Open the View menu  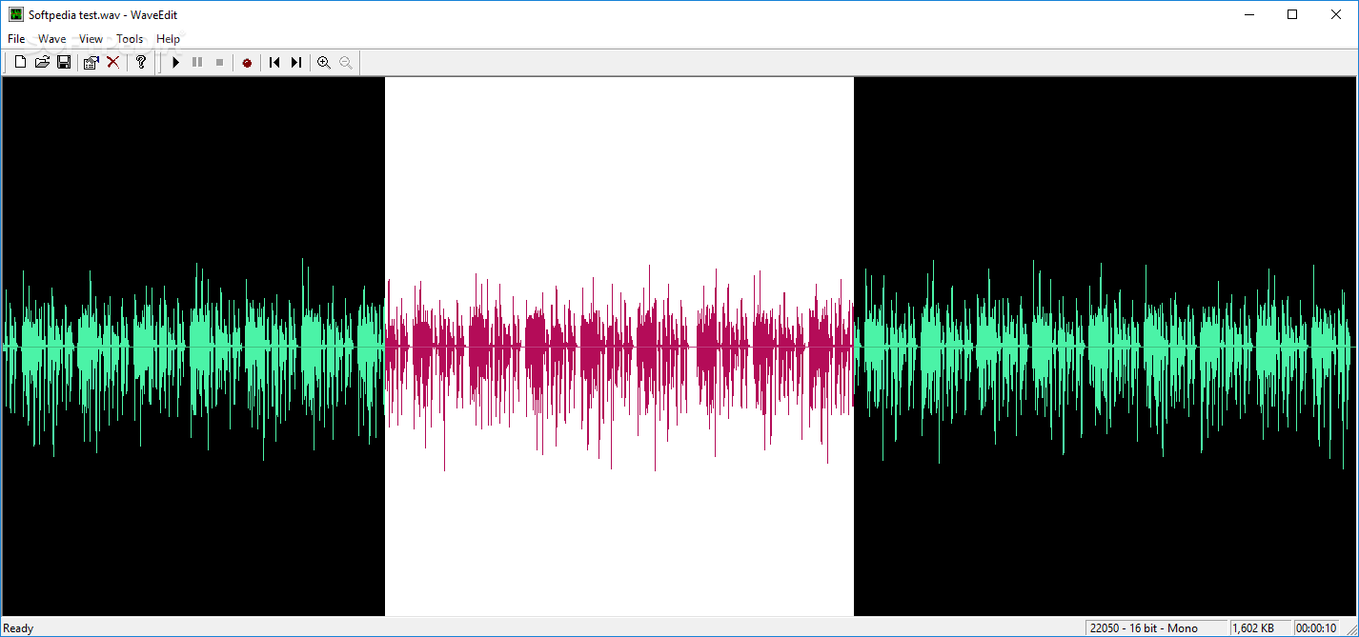(91, 39)
